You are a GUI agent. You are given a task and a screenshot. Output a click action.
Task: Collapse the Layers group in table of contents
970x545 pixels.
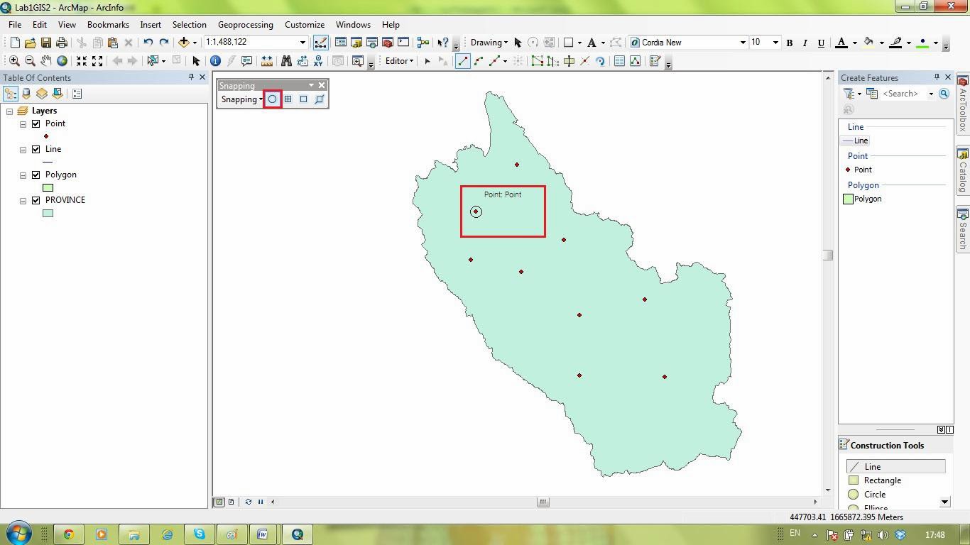coord(9,111)
